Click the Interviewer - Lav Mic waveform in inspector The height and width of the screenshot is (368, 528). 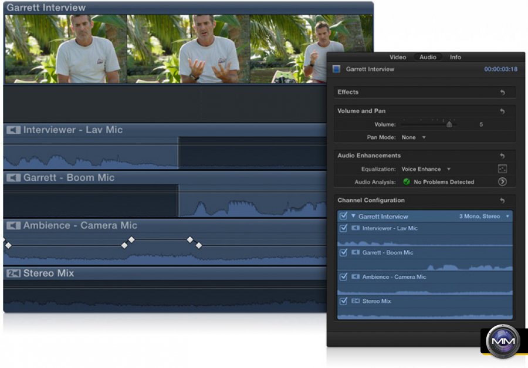pos(425,240)
